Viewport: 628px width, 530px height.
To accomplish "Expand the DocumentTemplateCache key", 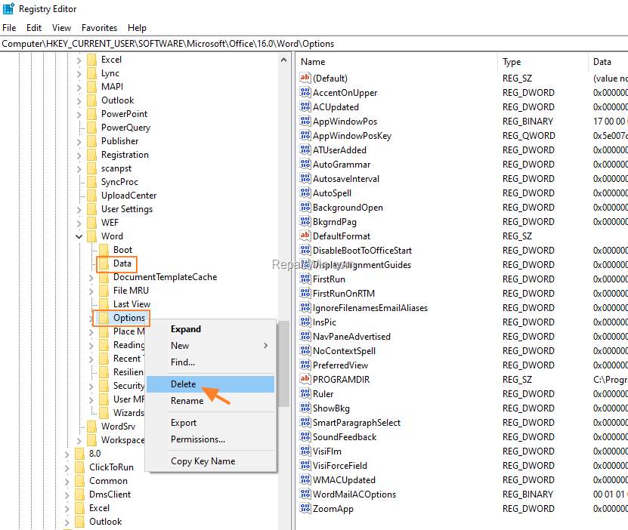I will tap(91, 278).
